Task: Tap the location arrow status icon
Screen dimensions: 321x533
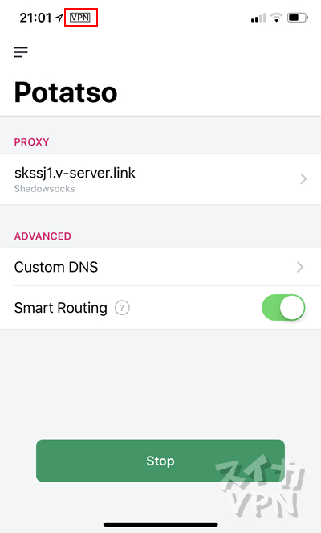Action: (59, 18)
